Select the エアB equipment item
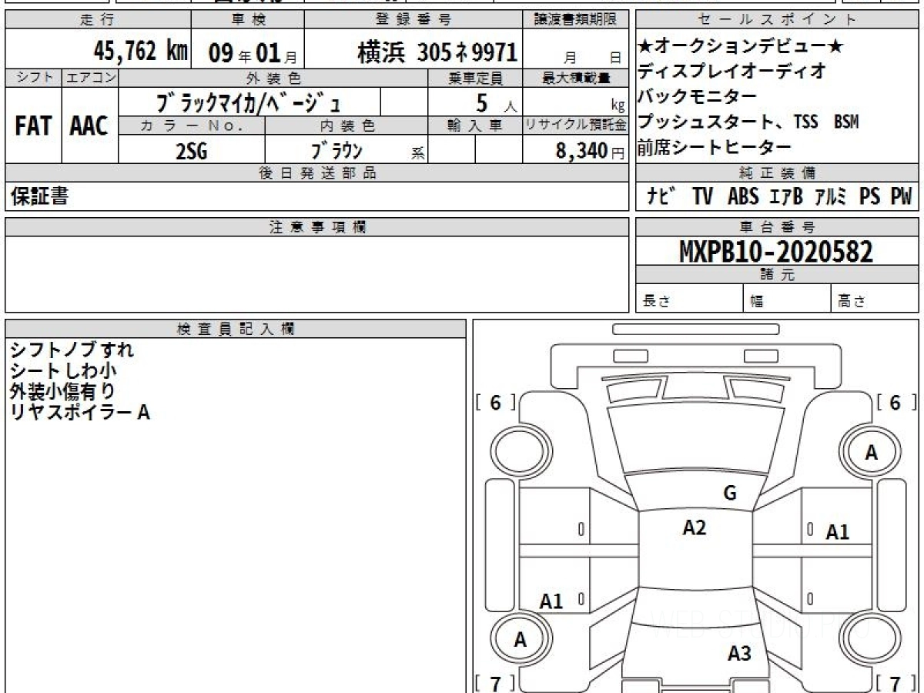924x693 pixels. [x=786, y=197]
